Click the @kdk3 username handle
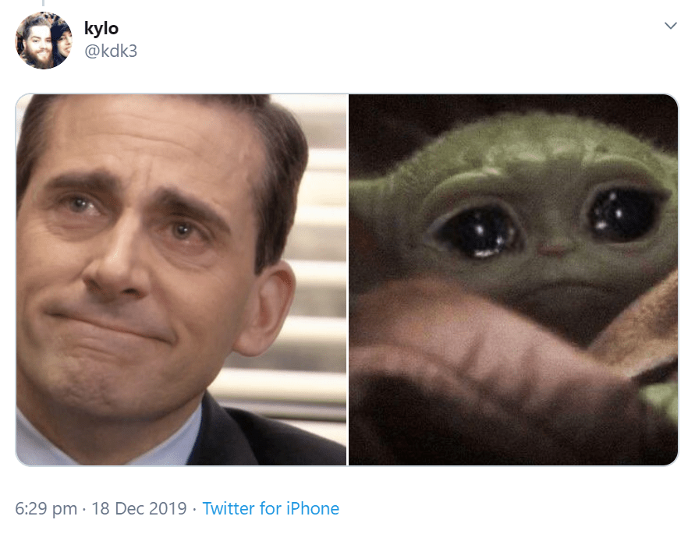695x534 pixels. coord(110,51)
